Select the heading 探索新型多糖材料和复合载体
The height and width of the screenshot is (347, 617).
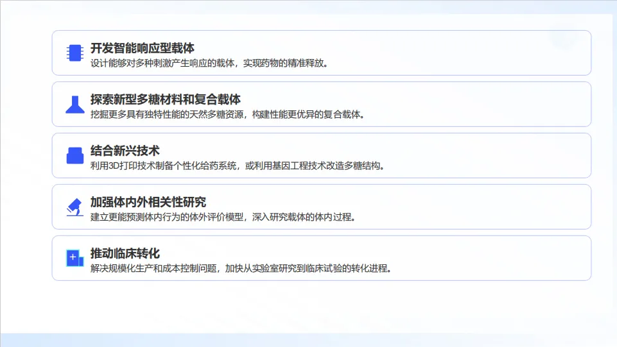165,99
